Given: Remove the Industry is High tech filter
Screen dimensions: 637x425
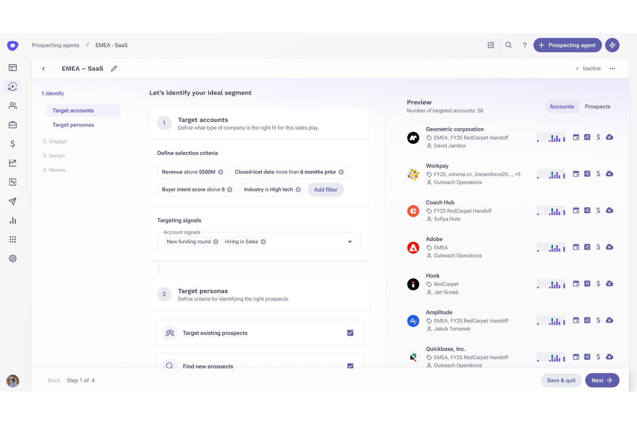Looking at the screenshot, I should 298,189.
